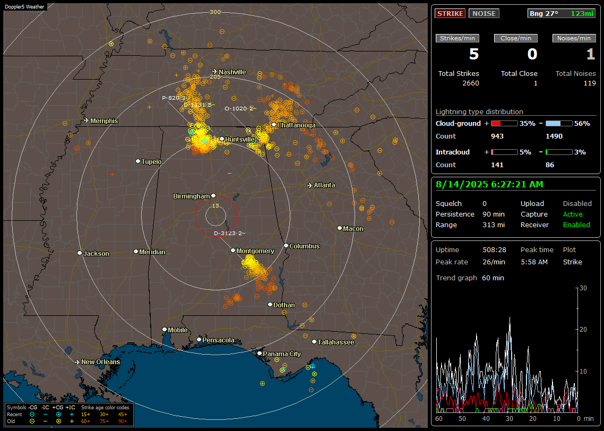The width and height of the screenshot is (604, 431).
Task: Select the Dothan city marker
Action: [270, 304]
